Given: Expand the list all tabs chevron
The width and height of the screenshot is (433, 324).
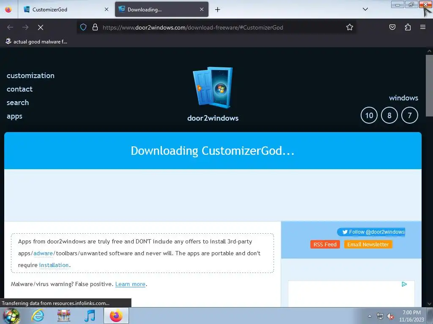Looking at the screenshot, I should pyautogui.click(x=365, y=9).
